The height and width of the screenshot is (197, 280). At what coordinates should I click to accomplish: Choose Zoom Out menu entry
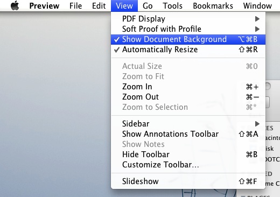pyautogui.click(x=188, y=97)
